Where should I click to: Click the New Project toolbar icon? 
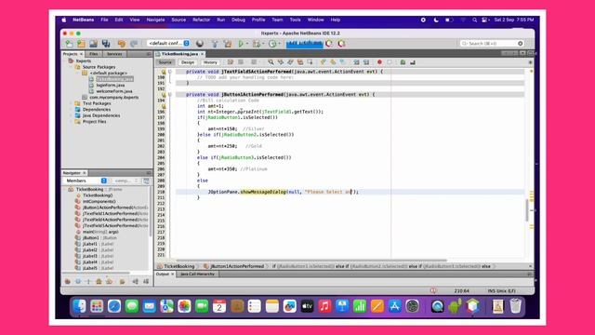click(x=81, y=44)
